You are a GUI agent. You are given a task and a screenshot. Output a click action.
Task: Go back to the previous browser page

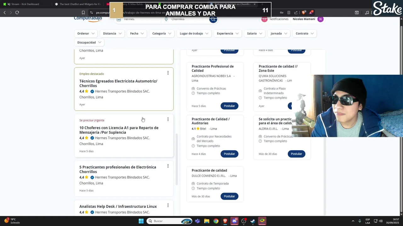pos(4,13)
